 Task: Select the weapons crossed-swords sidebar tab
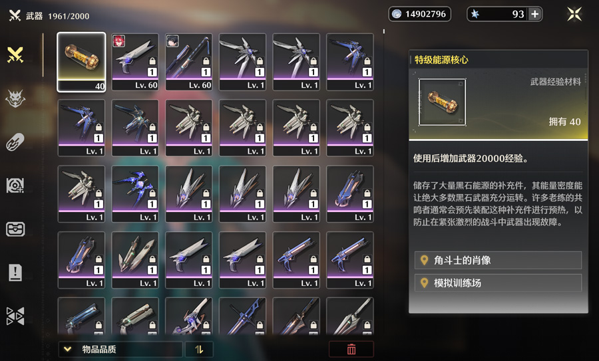pos(15,55)
